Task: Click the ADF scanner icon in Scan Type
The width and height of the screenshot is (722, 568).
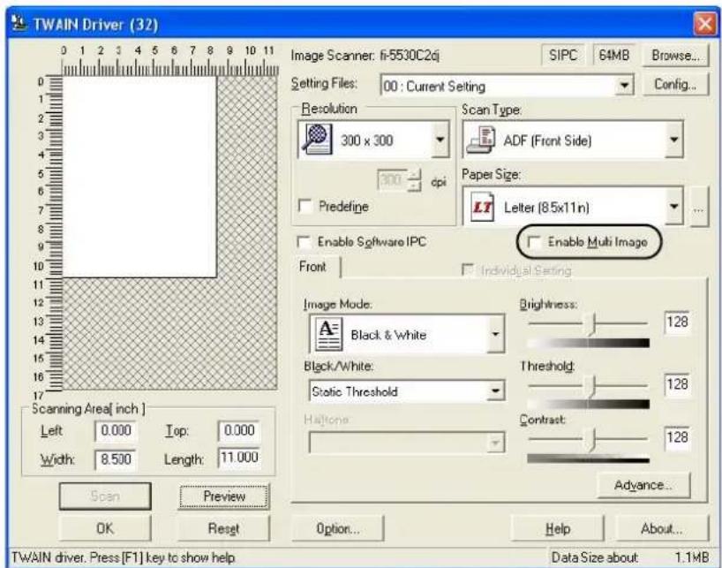Action: pos(481,140)
